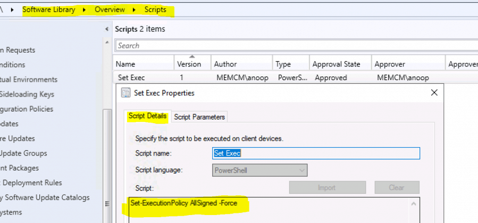Viewport: 478px width, 223px height.
Task: Sort the list by Name column
Action: [x=144, y=64]
